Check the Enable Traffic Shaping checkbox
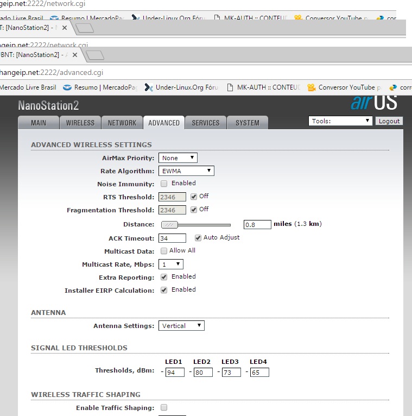Screen dimensions: 412x416 tap(164, 407)
